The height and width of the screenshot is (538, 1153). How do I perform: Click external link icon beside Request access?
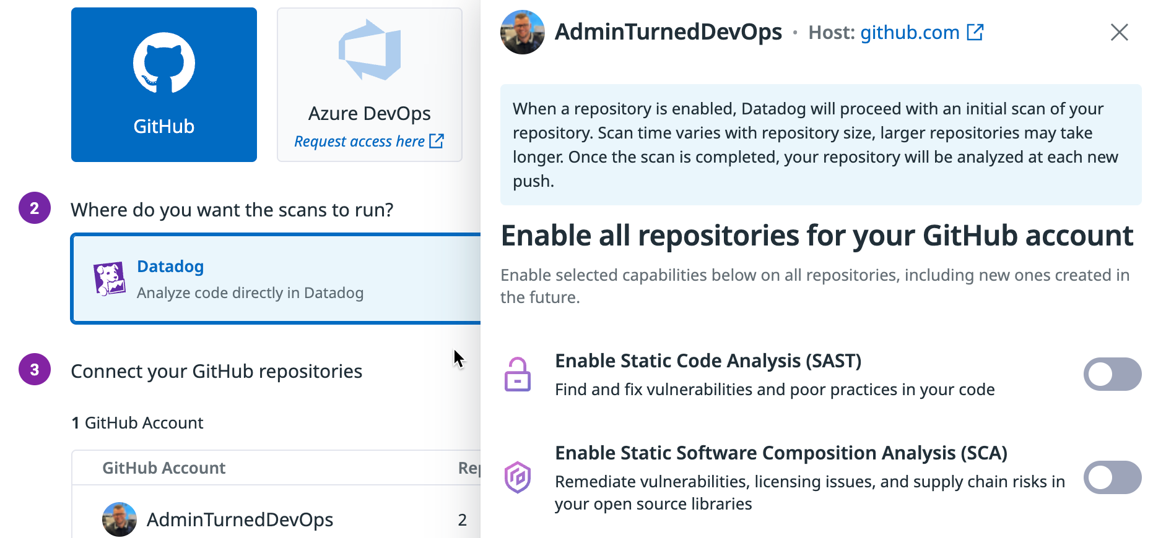tap(437, 141)
